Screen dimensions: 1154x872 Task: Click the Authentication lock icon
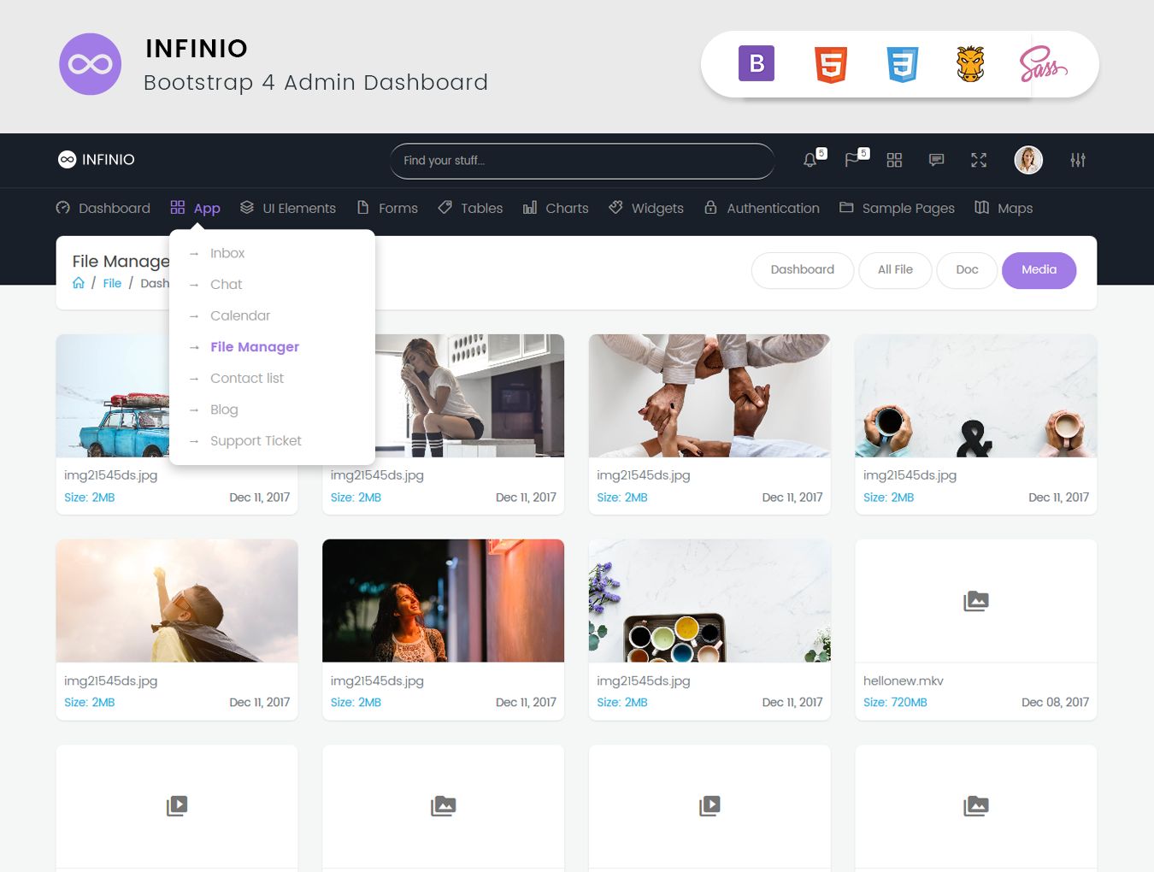[710, 208]
